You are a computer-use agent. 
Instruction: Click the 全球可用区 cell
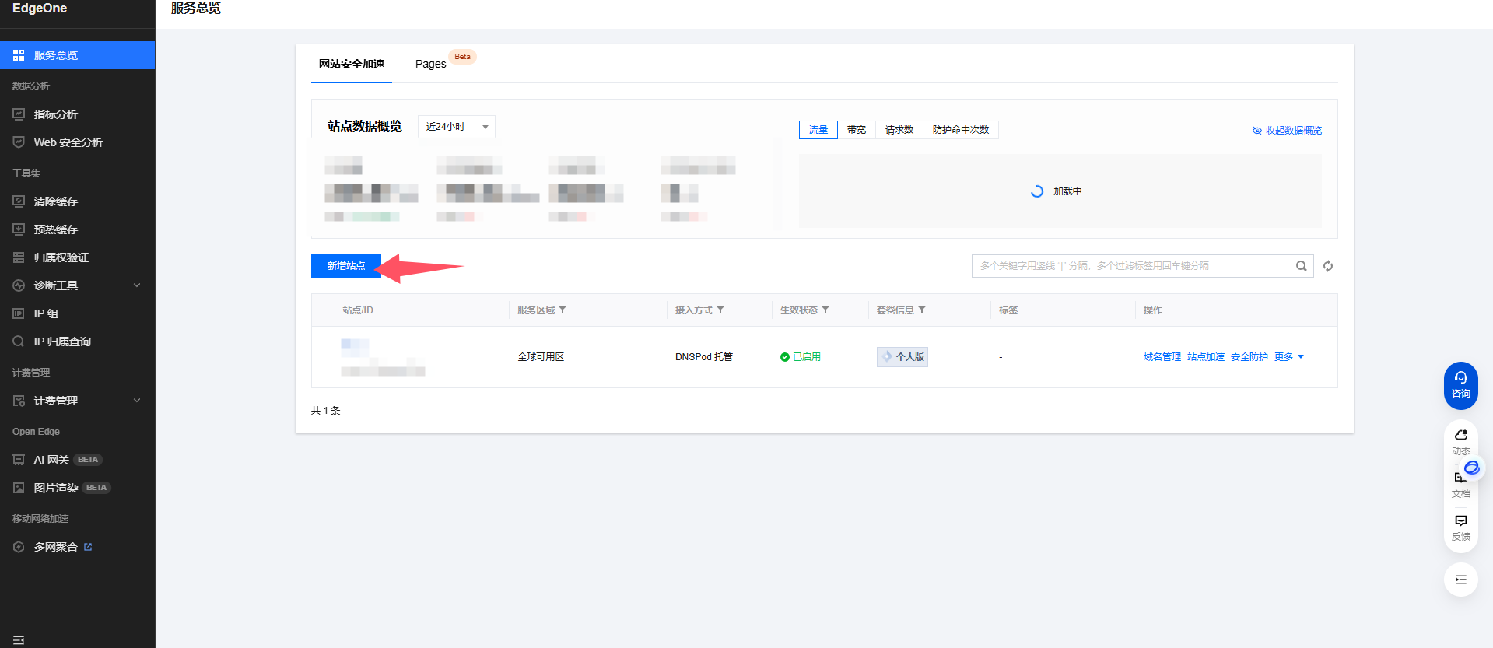point(541,357)
